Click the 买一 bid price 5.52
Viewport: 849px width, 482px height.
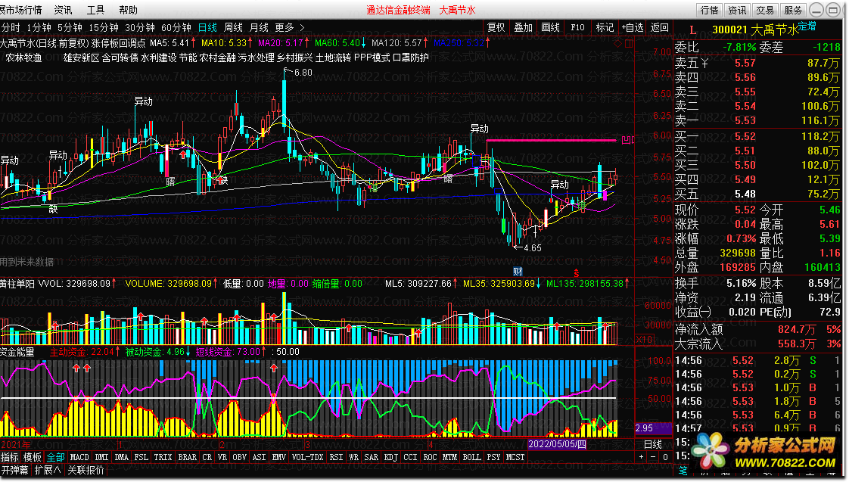pyautogui.click(x=745, y=136)
